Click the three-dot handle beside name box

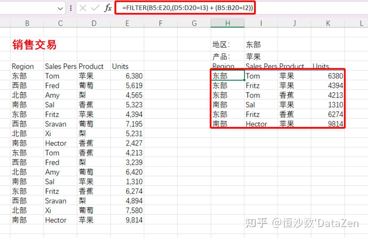(71, 8)
